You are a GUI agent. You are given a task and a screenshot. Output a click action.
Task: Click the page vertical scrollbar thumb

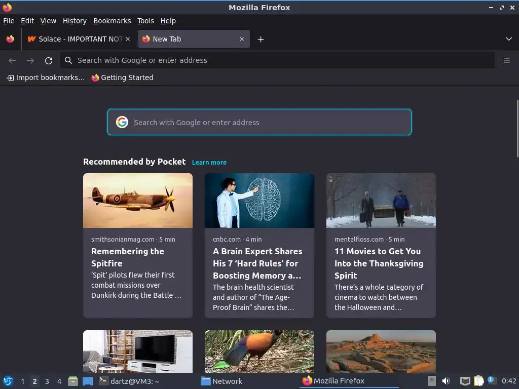click(x=517, y=128)
